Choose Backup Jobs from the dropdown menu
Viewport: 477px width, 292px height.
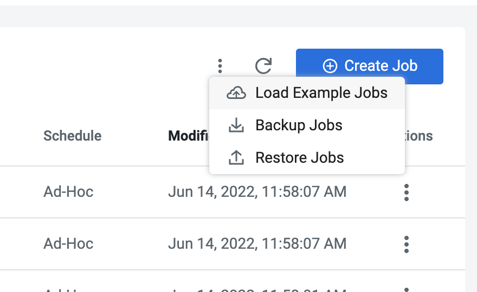coord(299,125)
